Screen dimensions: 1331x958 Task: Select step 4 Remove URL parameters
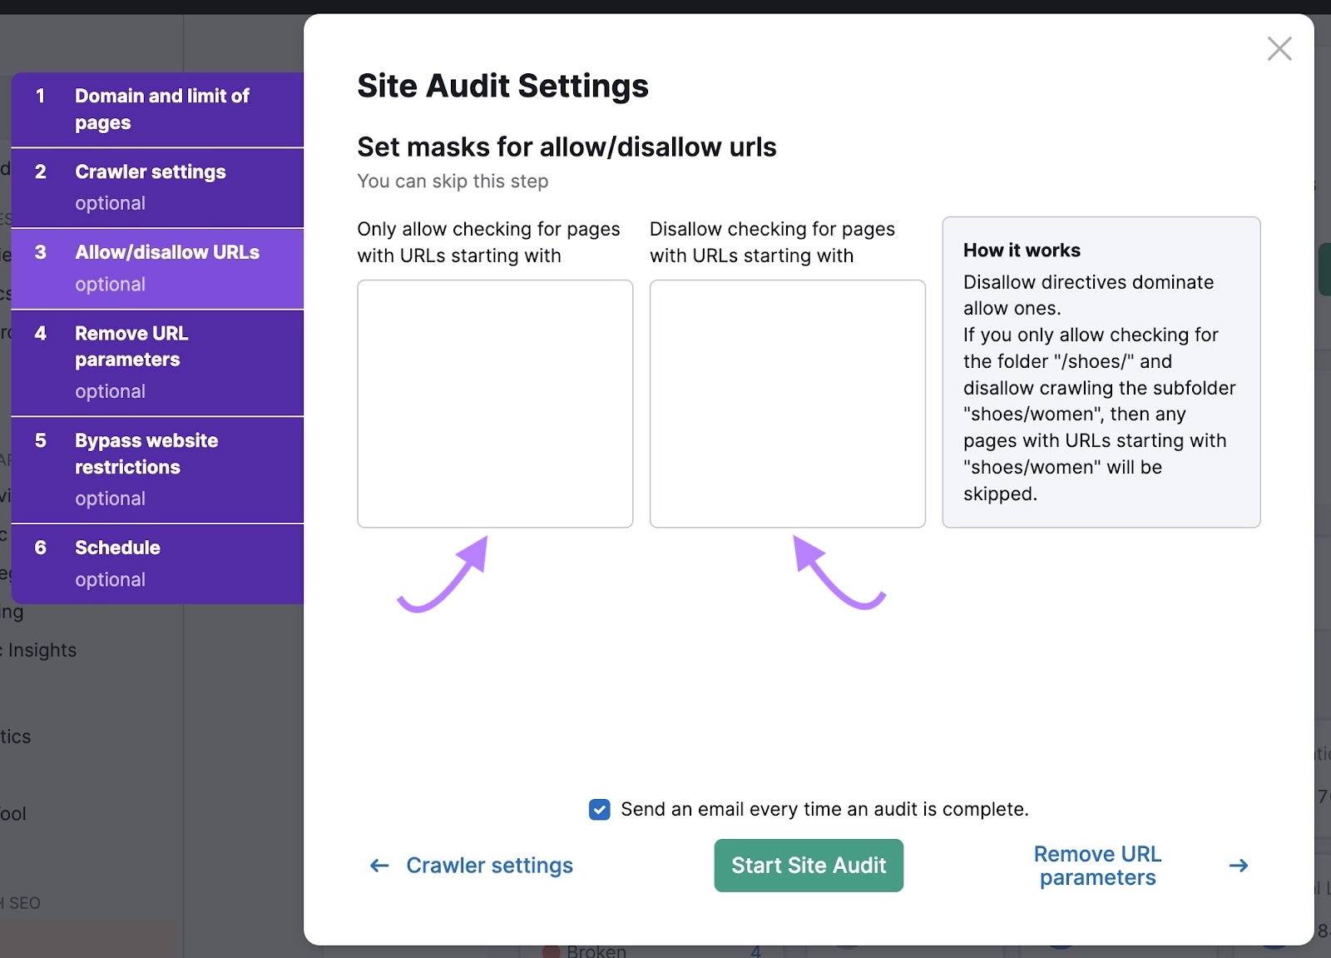click(158, 361)
